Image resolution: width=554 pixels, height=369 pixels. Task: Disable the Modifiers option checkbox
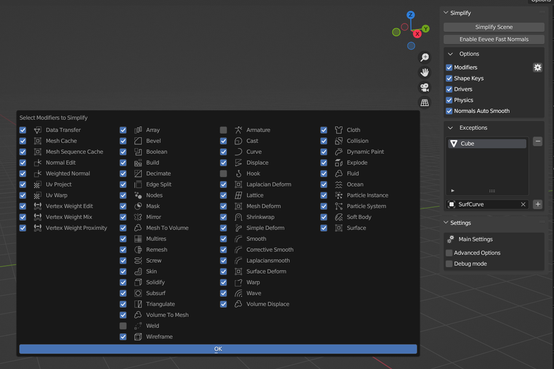pos(449,68)
